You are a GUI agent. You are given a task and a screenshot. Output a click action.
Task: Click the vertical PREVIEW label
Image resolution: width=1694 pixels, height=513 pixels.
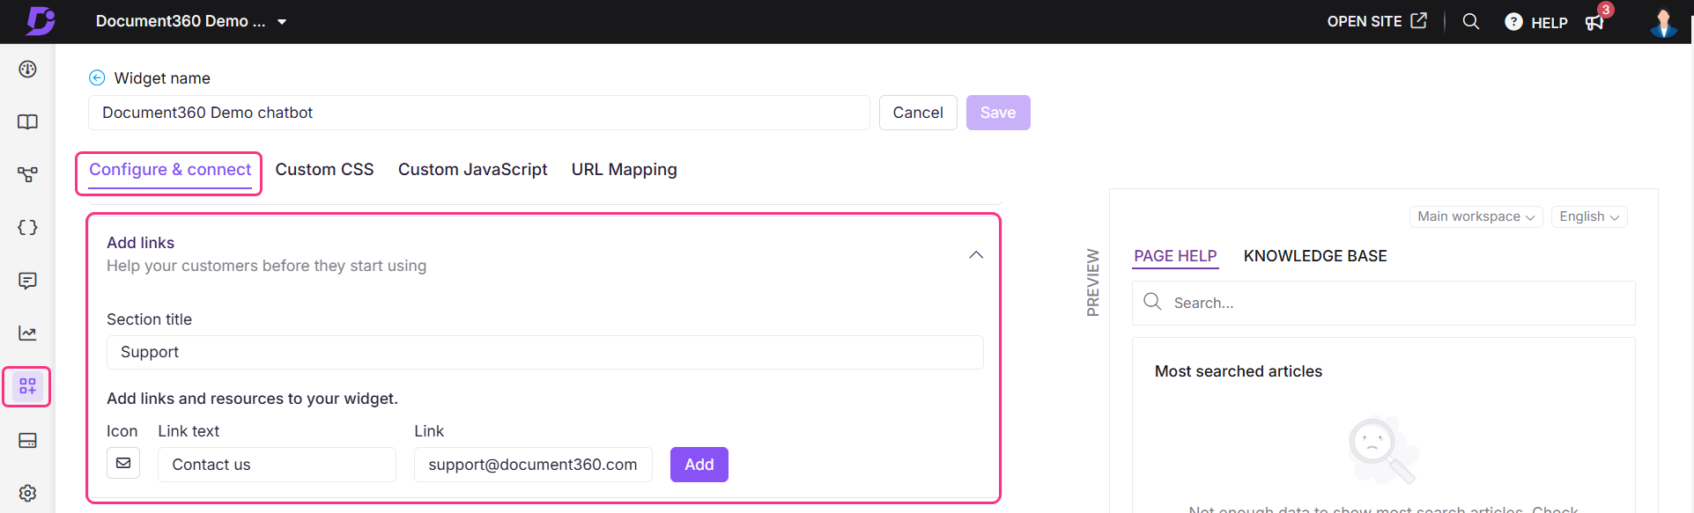pyautogui.click(x=1093, y=282)
